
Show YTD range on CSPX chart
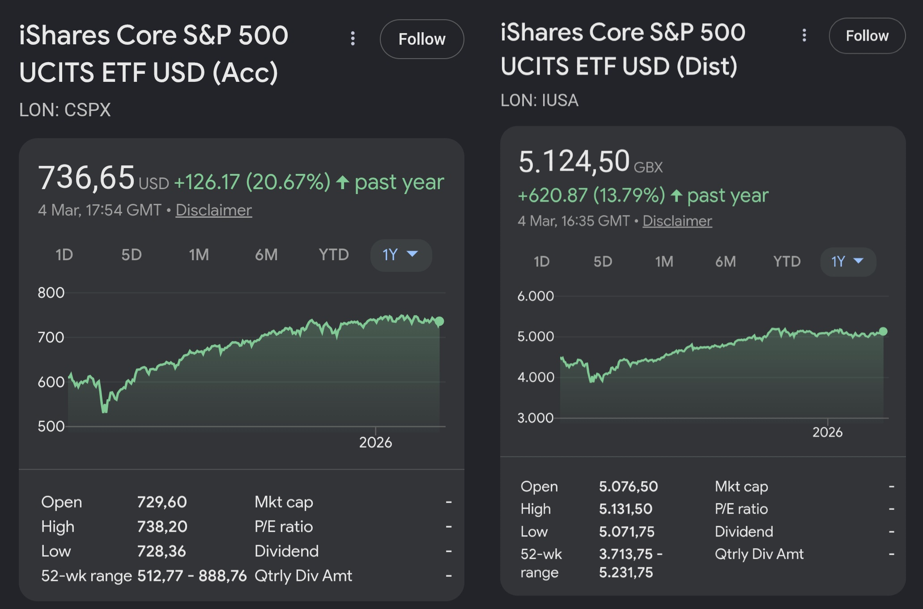(x=333, y=255)
